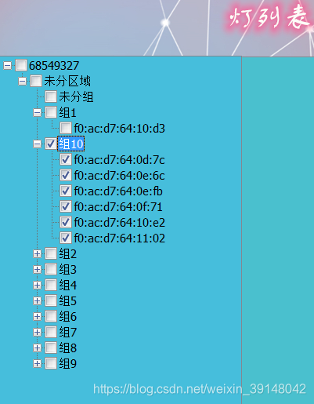Select the 68549327 root label
This screenshot has width=314, height=404.
tap(54, 66)
